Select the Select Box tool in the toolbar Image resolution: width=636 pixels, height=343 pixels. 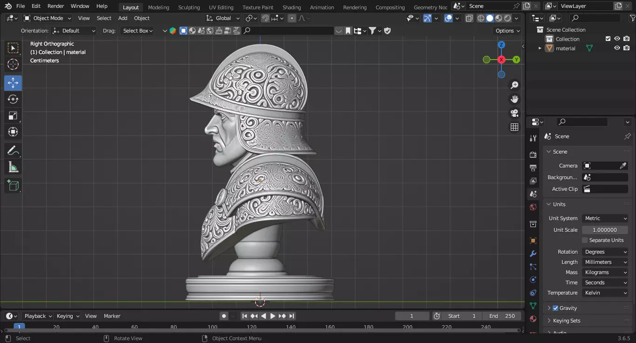(13, 48)
